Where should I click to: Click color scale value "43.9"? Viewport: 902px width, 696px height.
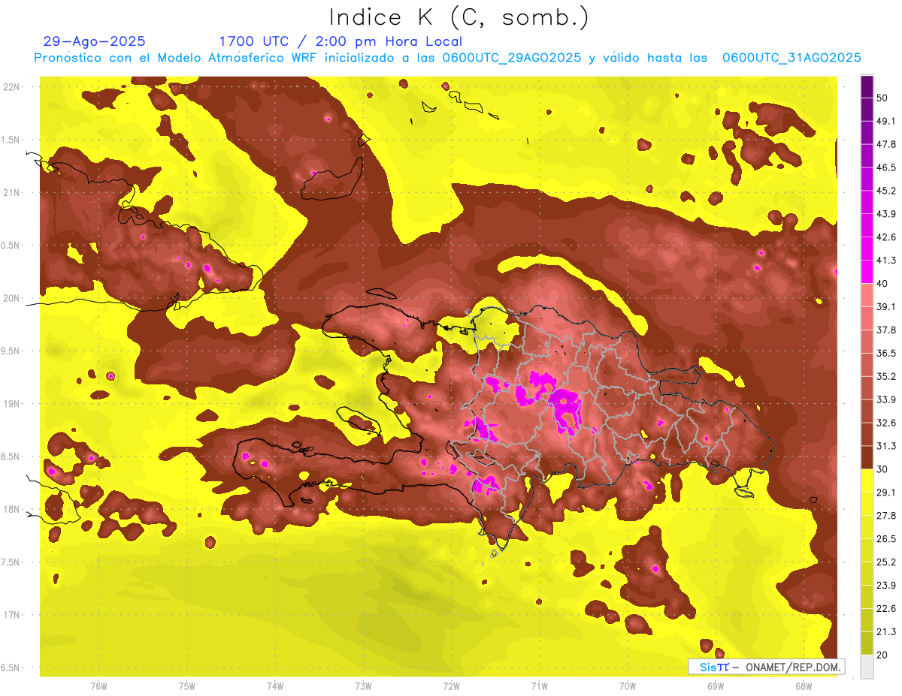click(x=885, y=214)
